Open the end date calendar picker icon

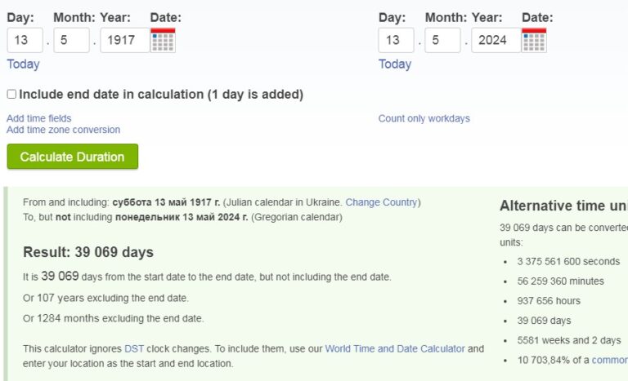(534, 40)
